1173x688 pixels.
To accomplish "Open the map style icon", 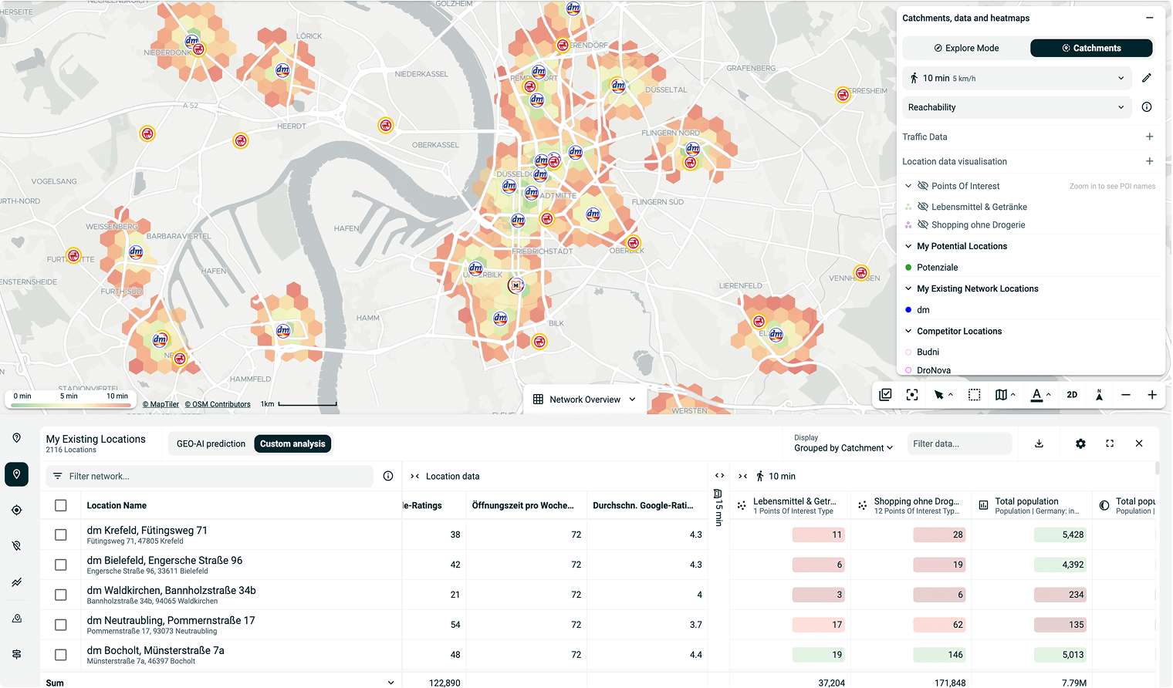I will (x=1001, y=395).
